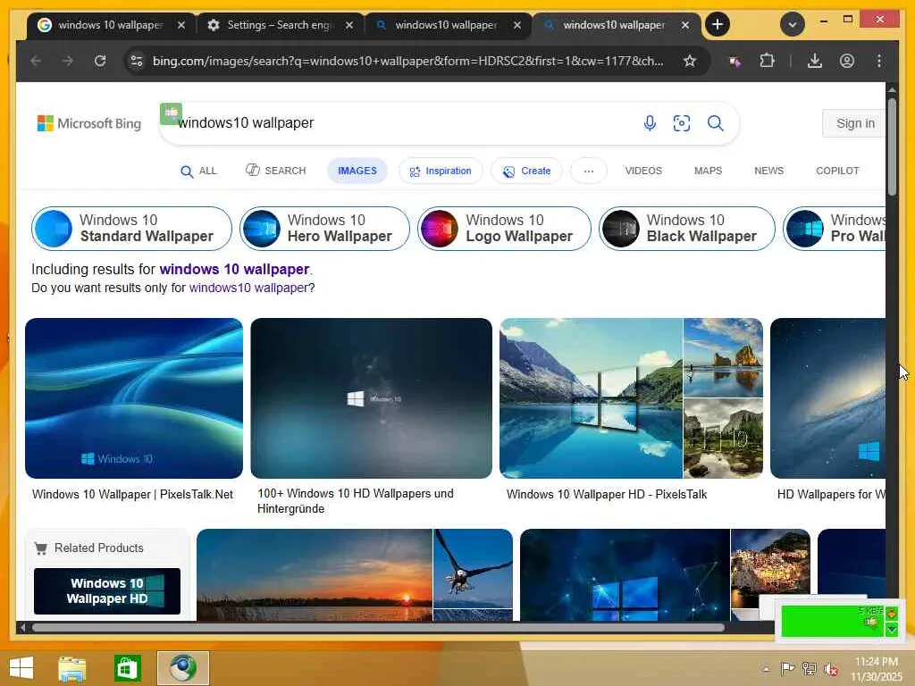Open the profile account icon

[x=847, y=62]
